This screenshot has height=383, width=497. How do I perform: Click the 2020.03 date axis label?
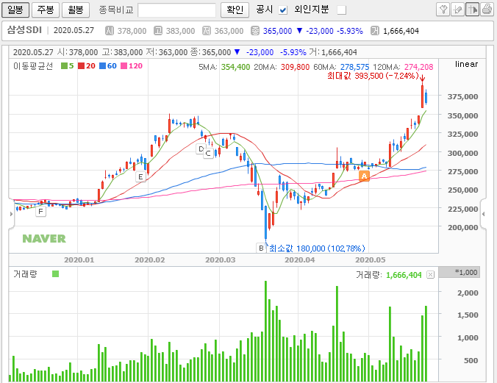(221, 260)
